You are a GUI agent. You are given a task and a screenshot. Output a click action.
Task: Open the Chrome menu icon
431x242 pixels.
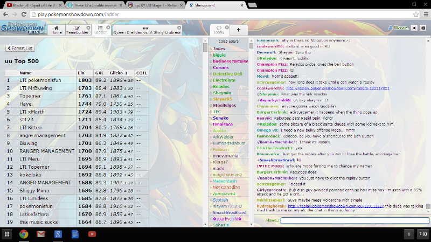click(x=426, y=15)
